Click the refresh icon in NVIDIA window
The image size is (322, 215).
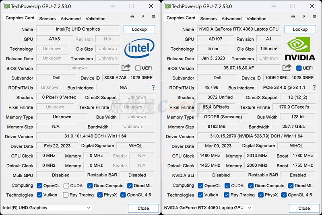(304, 16)
